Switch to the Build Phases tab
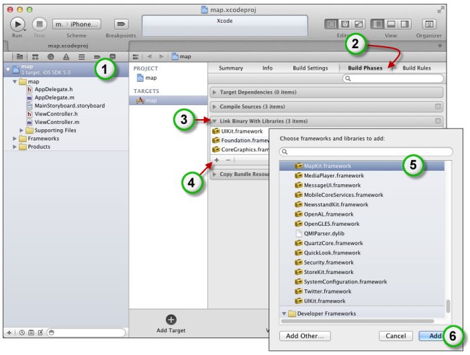Viewport: 470px width, 355px height. click(365, 68)
